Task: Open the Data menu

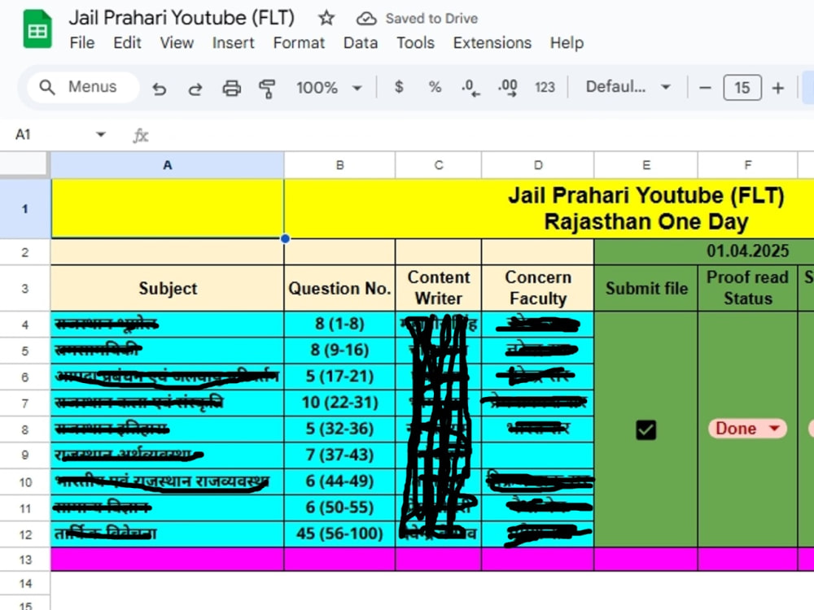Action: point(361,42)
